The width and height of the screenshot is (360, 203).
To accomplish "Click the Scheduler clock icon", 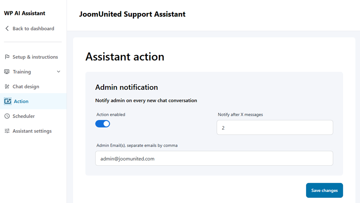I will 7,116.
